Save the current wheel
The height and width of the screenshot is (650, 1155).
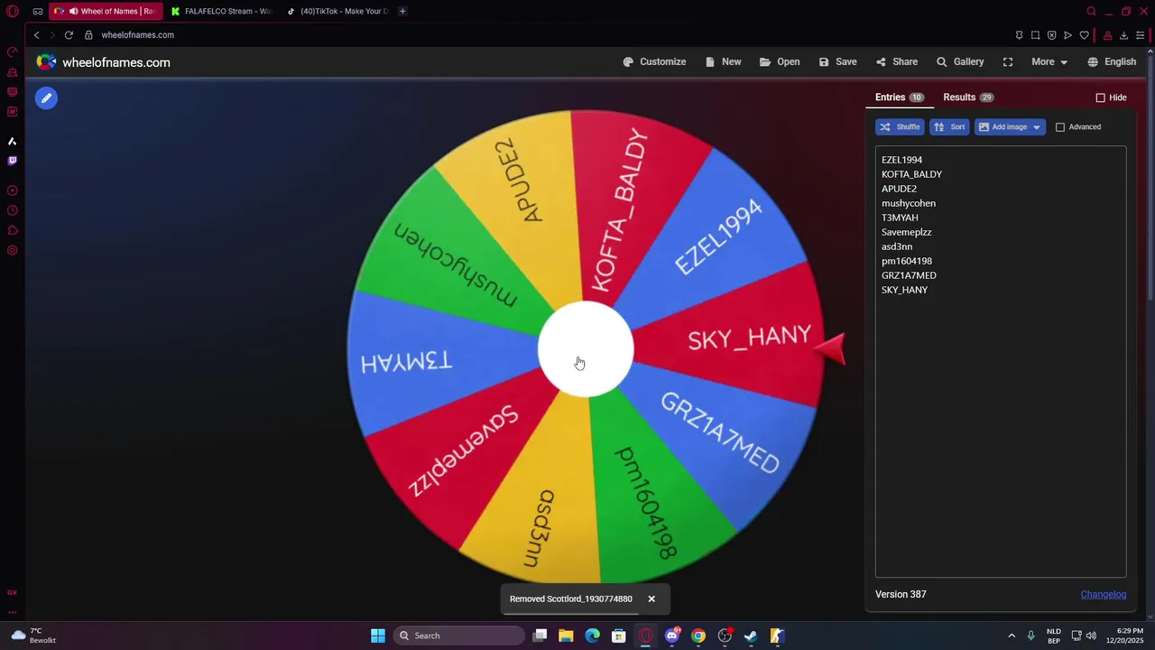click(x=837, y=61)
